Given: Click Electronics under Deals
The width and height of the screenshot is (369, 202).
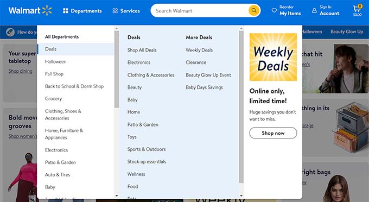Looking at the screenshot, I should tap(138, 62).
